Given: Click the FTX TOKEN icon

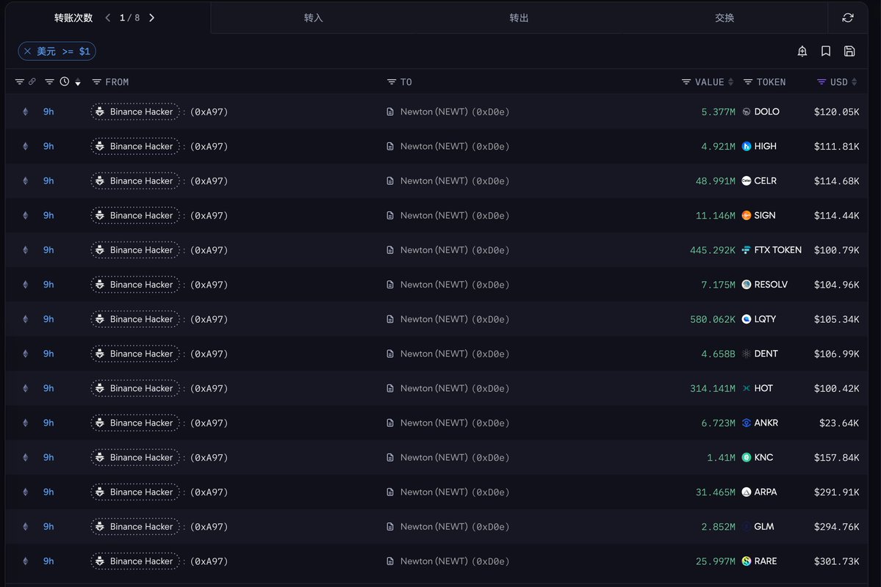Looking at the screenshot, I should point(746,249).
